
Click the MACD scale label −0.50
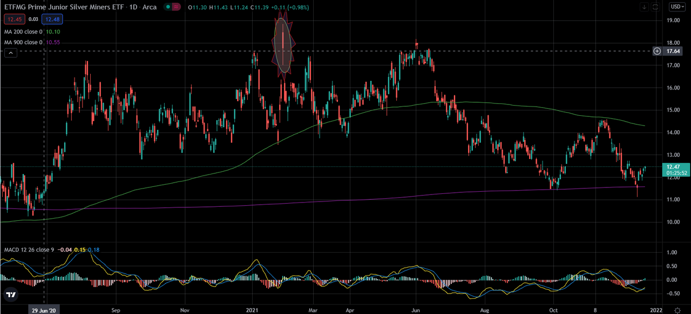click(x=672, y=294)
